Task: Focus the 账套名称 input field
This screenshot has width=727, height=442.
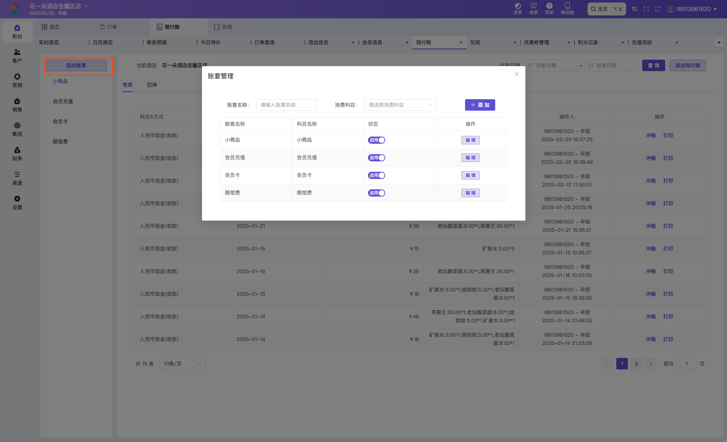Action: click(x=286, y=105)
